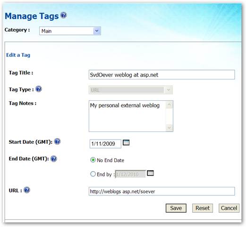Open help icon next to Tag Type
Viewport: 246px width, 227px height.
click(x=39, y=89)
